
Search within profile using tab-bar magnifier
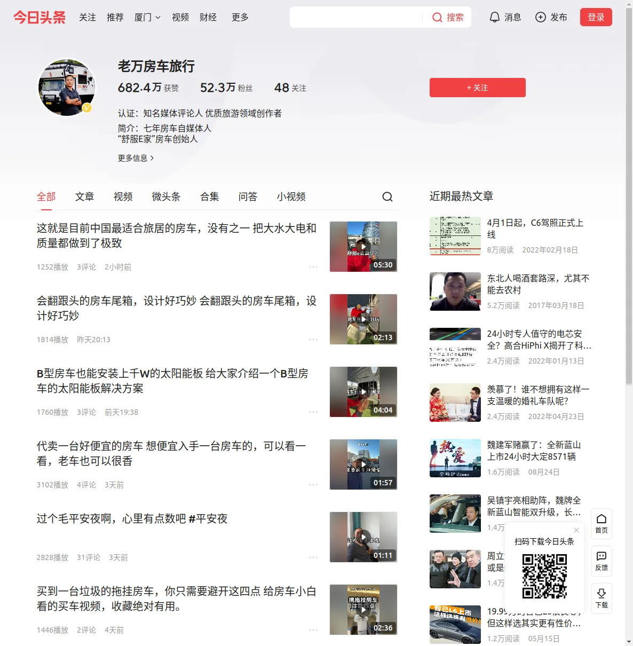click(387, 196)
